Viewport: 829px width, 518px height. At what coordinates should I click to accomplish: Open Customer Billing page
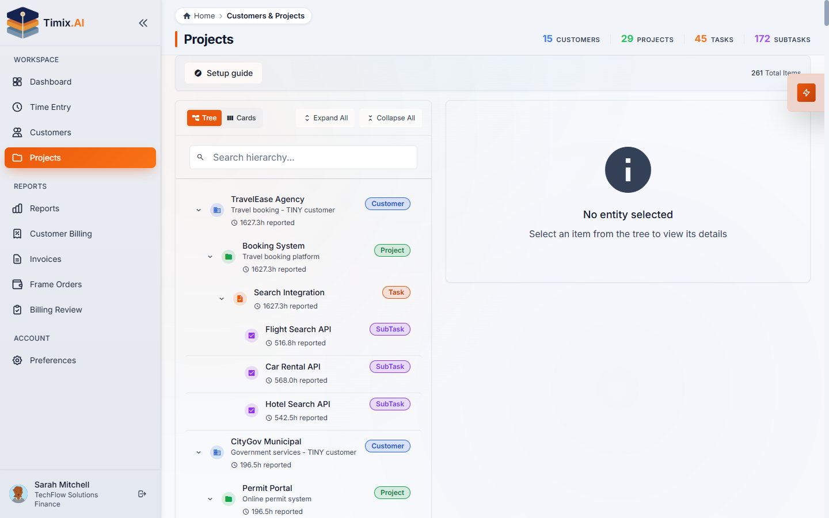click(80, 234)
